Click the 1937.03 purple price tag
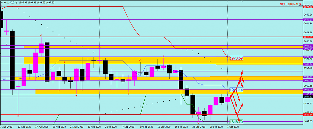The image size is (313, 129). coord(308,77)
